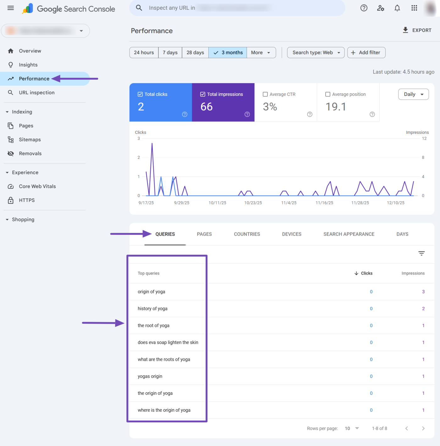Viewport: 440px width, 446px height.
Task: Click the user and permissions settings icon
Action: pyautogui.click(x=380, y=8)
